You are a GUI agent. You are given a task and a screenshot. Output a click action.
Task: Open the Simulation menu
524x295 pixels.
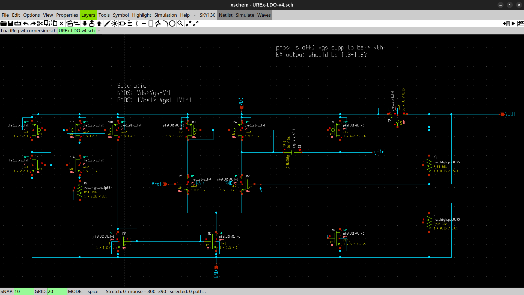(x=165, y=15)
